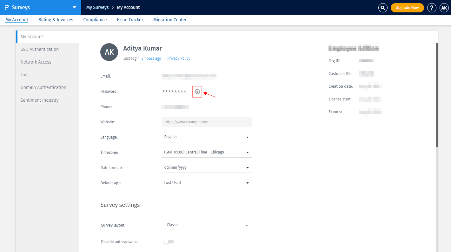The width and height of the screenshot is (451, 252).
Task: Open the Language dropdown
Action: pos(207,137)
